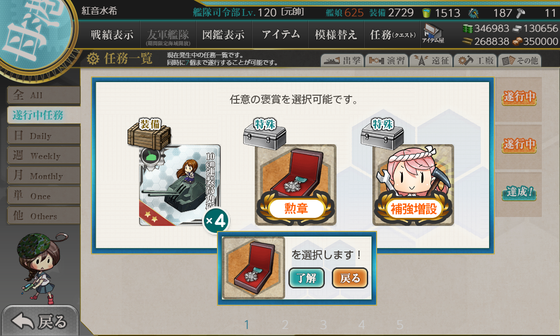
Task: Open the 工廠 arsenal quest category
Action: point(475,60)
